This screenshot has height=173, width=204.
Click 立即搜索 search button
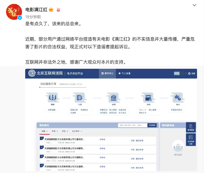pyautogui.click(x=152, y=125)
